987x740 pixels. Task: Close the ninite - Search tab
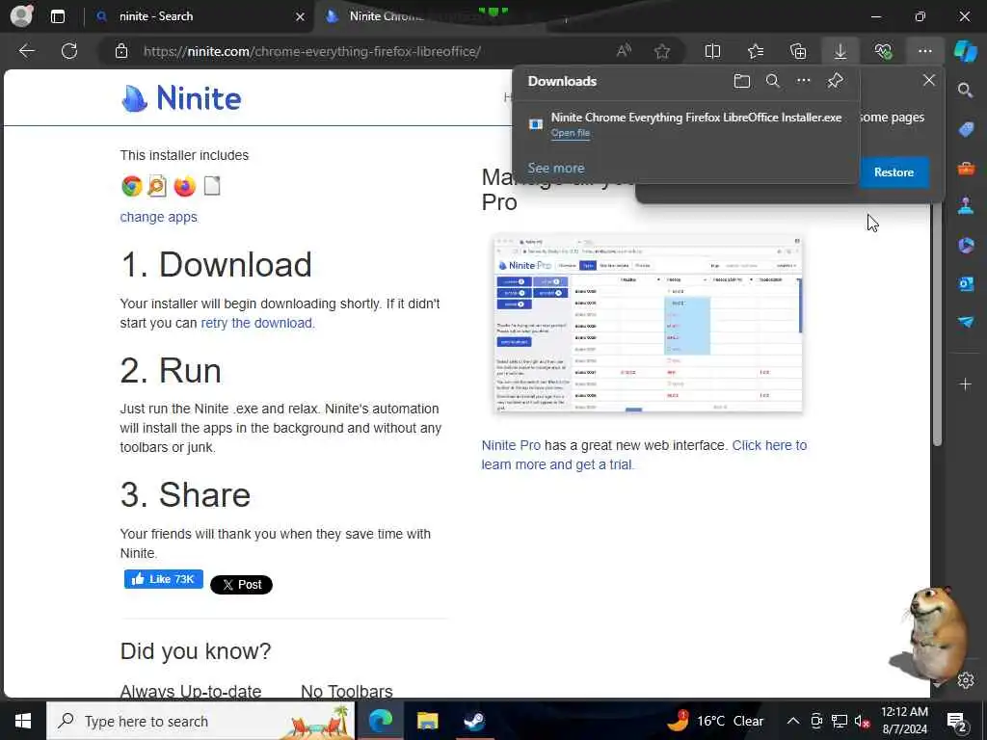point(300,16)
